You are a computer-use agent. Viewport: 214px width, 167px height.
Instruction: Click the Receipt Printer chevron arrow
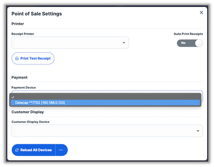click(x=124, y=43)
